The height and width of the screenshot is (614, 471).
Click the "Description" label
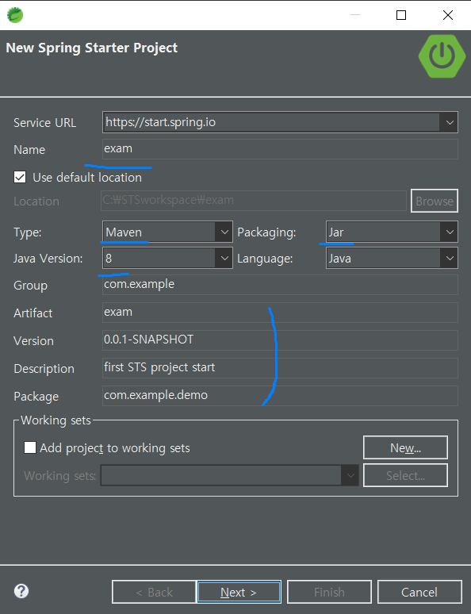click(44, 369)
